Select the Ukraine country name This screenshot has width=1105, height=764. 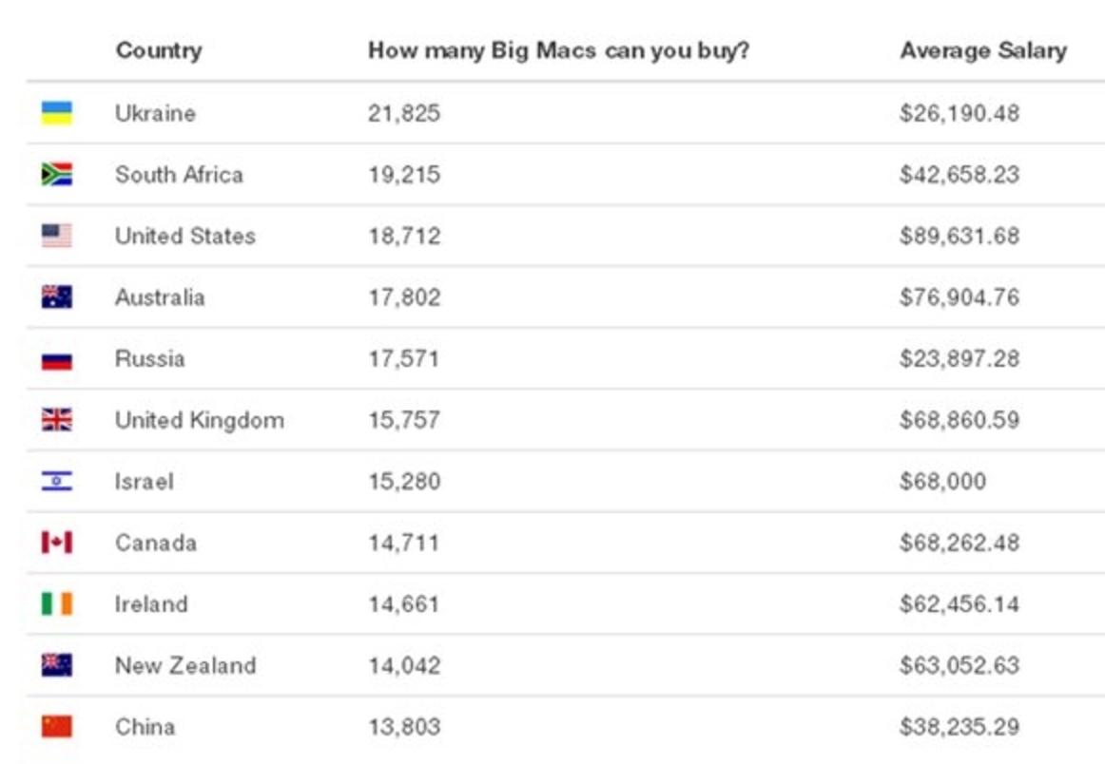pyautogui.click(x=155, y=113)
